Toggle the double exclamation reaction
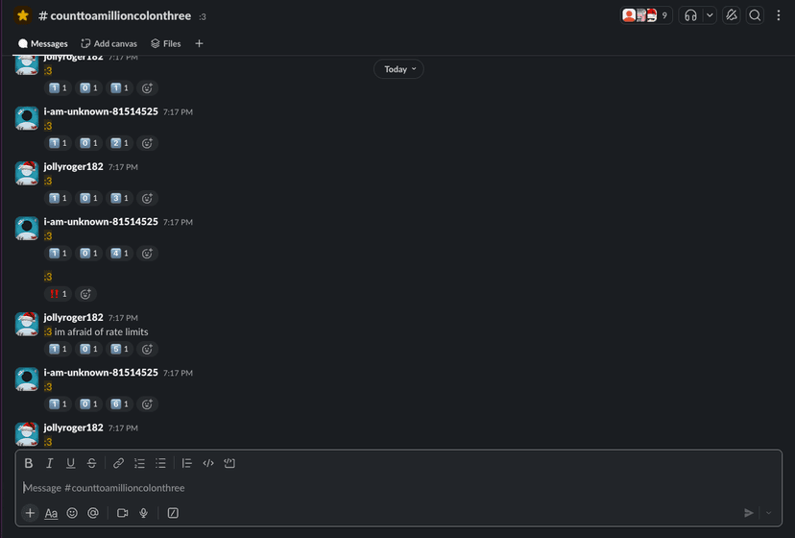The width and height of the screenshot is (795, 538). tap(58, 294)
